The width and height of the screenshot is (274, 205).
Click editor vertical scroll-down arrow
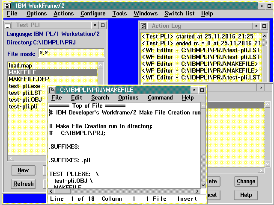tap(203, 185)
